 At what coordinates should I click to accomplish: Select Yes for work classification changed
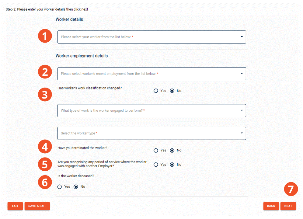(x=156, y=91)
